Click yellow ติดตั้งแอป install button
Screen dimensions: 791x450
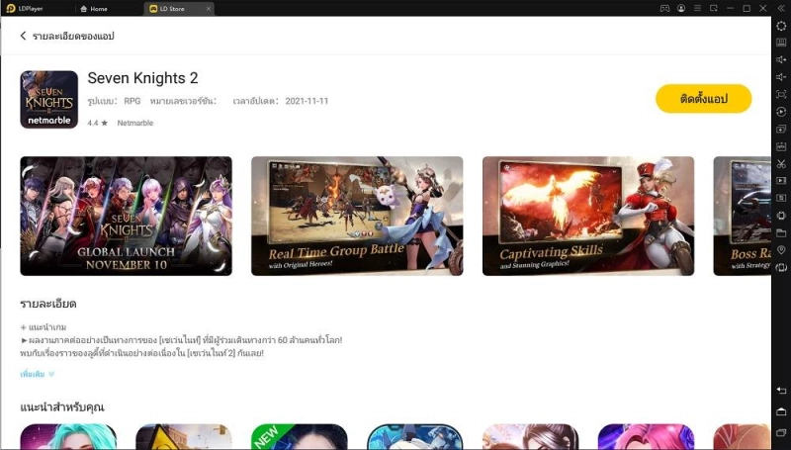point(703,98)
